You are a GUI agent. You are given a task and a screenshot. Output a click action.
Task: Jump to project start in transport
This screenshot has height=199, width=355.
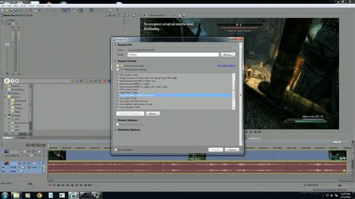77,185
